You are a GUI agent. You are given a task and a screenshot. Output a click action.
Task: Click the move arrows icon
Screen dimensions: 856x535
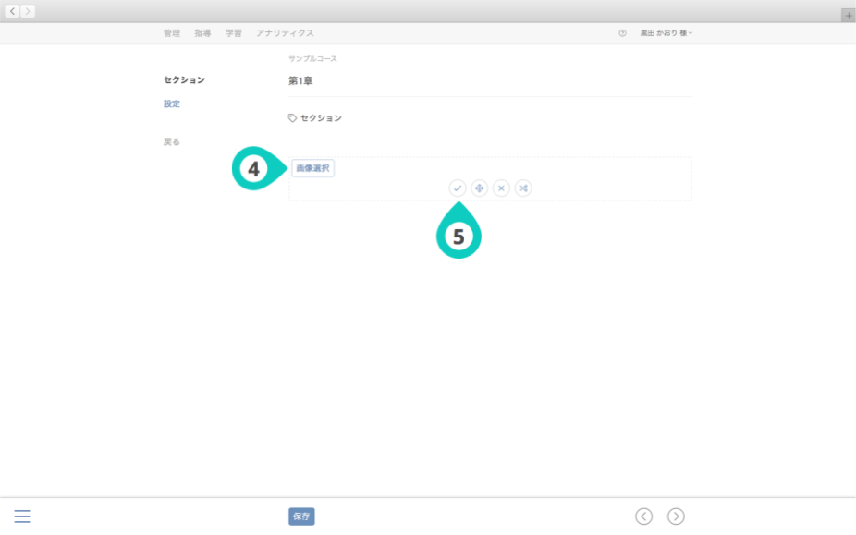(479, 188)
